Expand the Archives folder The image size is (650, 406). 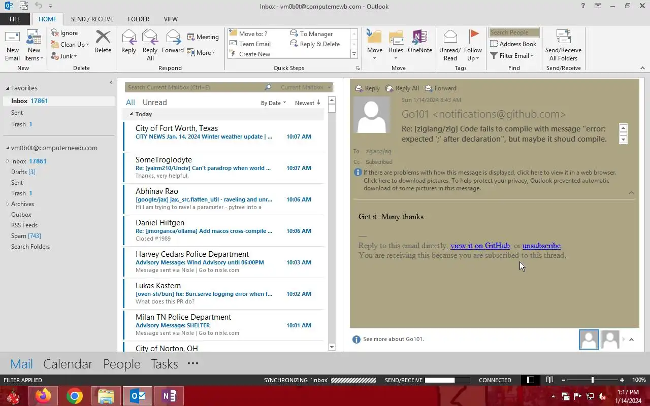pyautogui.click(x=8, y=204)
